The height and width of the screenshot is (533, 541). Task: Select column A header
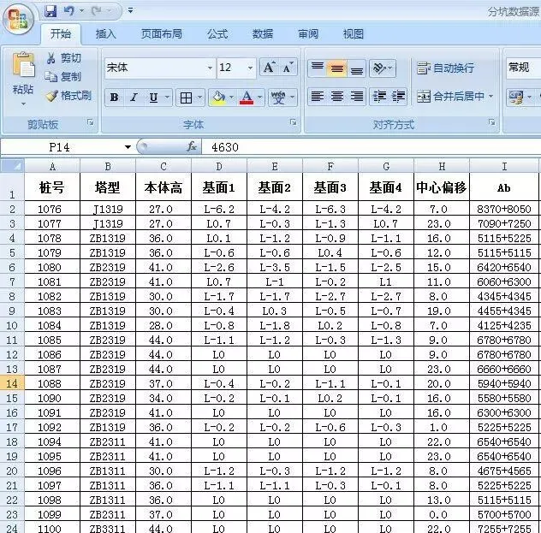pyautogui.click(x=52, y=167)
